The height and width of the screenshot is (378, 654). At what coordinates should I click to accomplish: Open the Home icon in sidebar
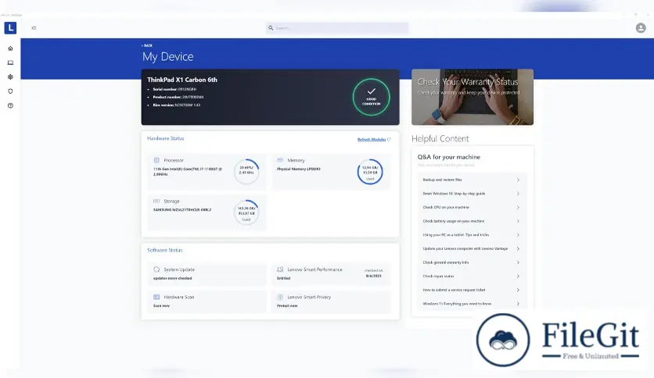pyautogui.click(x=10, y=48)
